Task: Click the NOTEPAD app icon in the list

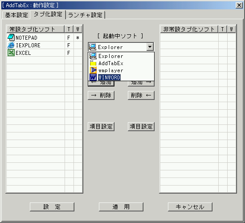Action: 11,37
